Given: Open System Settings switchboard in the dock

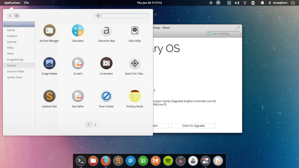Looking at the screenshot, I should point(206,161).
